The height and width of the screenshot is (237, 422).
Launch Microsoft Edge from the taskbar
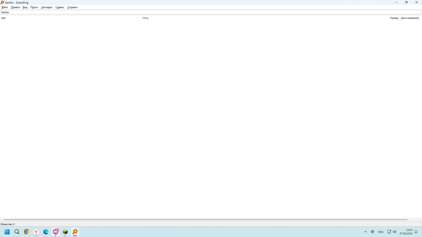[46, 232]
